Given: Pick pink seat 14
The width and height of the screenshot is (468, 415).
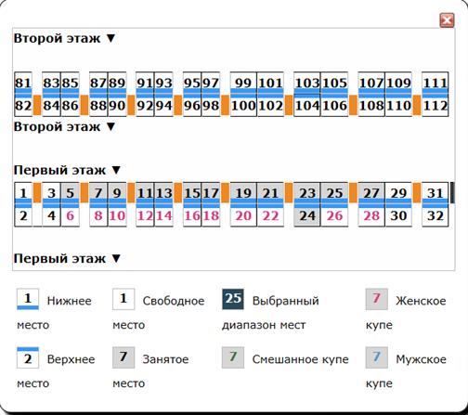Looking at the screenshot, I should coord(164,215).
